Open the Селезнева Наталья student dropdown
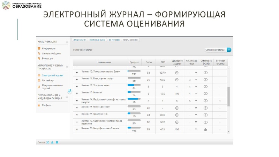 click(x=218, y=50)
